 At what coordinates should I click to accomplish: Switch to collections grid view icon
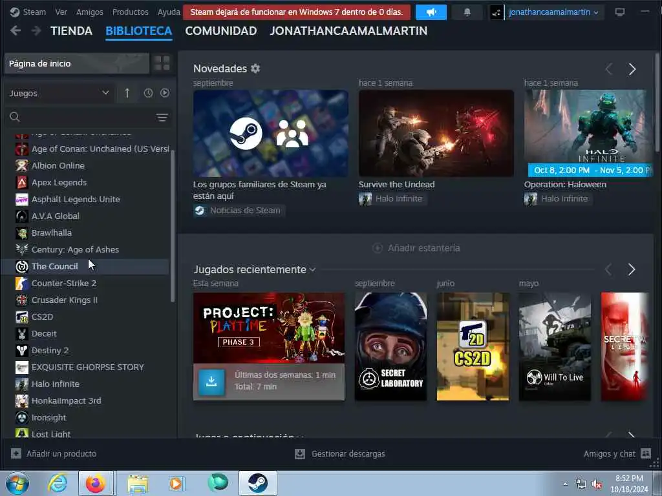(162, 64)
